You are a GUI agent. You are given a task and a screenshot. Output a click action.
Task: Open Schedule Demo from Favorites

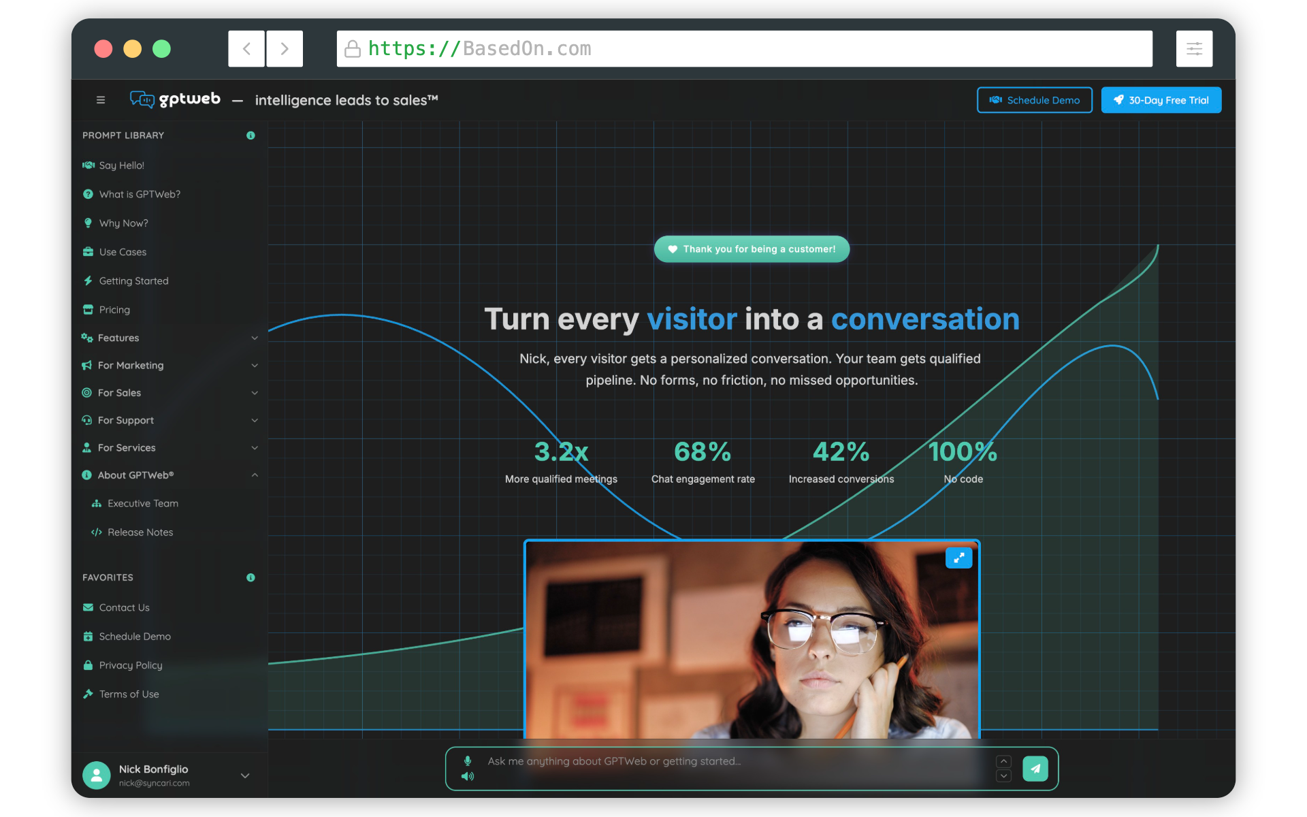click(127, 637)
